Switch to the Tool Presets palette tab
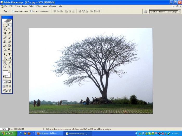This screenshot has height=136, width=182. coord(161,12)
